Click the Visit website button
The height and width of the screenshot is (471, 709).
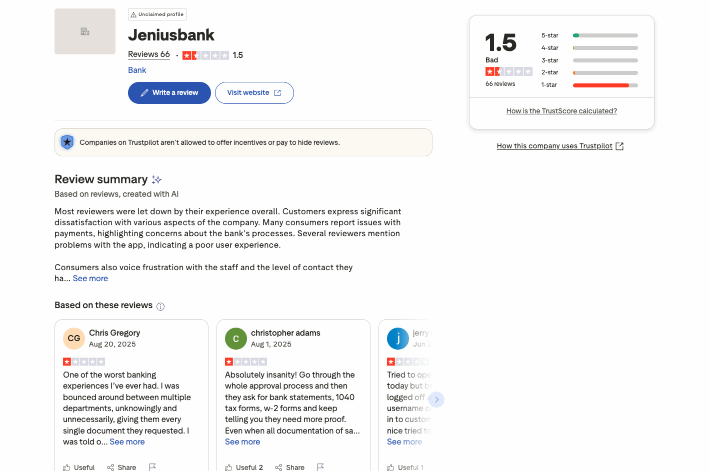coord(254,92)
